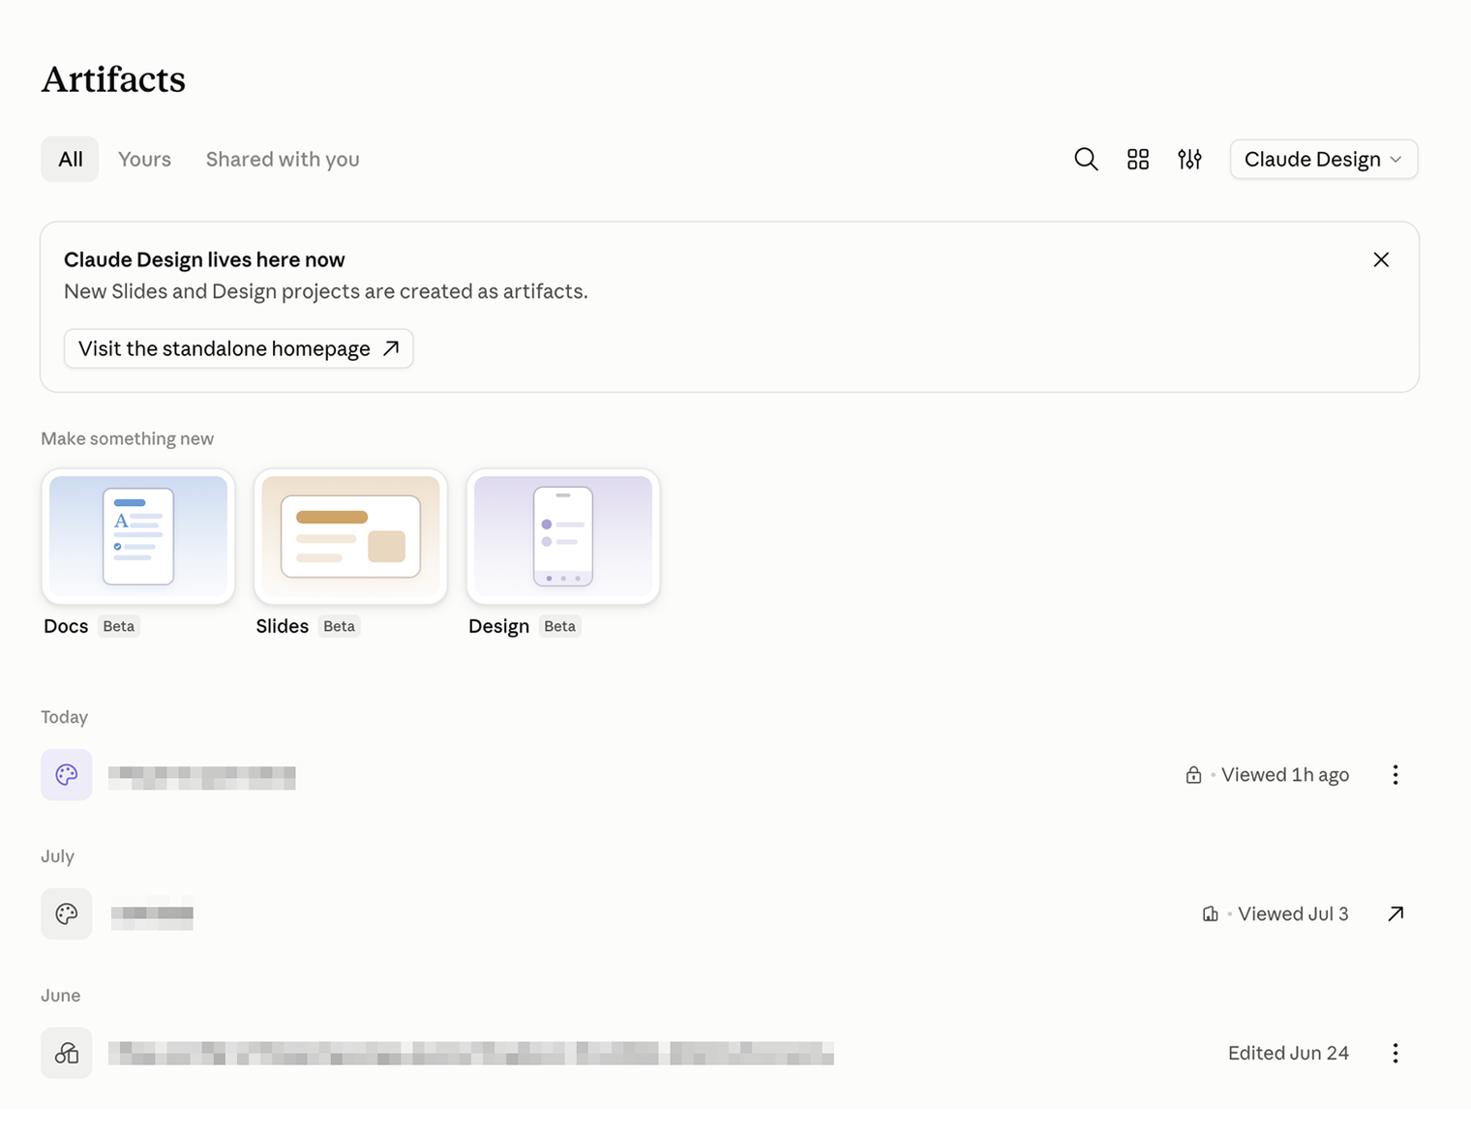Create a new Docs artifact
Viewport: 1471px width, 1136px height.
click(x=138, y=537)
